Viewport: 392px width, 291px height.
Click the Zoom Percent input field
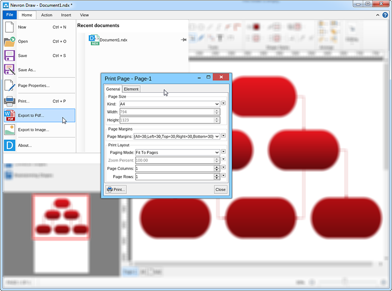point(174,160)
